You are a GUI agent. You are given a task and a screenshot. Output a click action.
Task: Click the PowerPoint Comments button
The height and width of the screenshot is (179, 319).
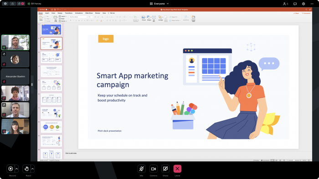[306, 13]
